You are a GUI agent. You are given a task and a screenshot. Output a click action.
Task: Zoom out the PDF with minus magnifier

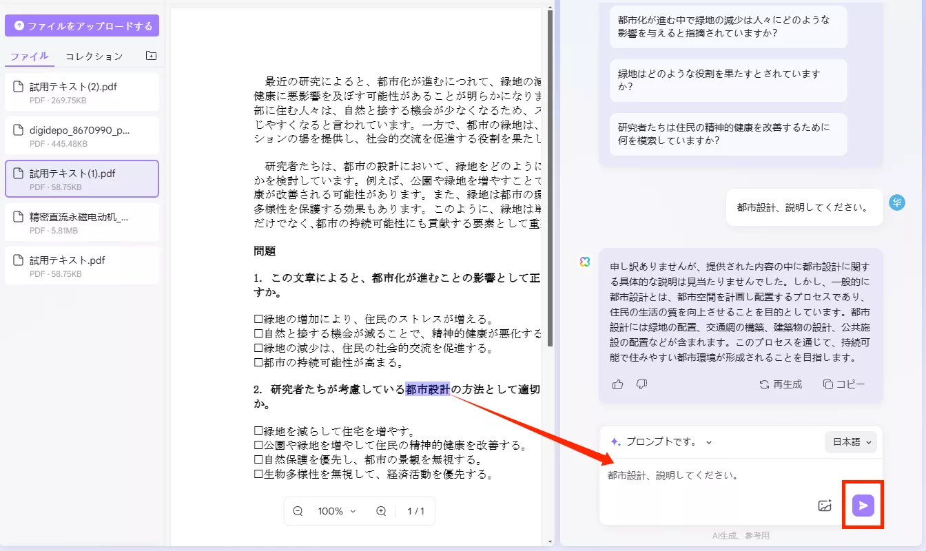(x=298, y=511)
